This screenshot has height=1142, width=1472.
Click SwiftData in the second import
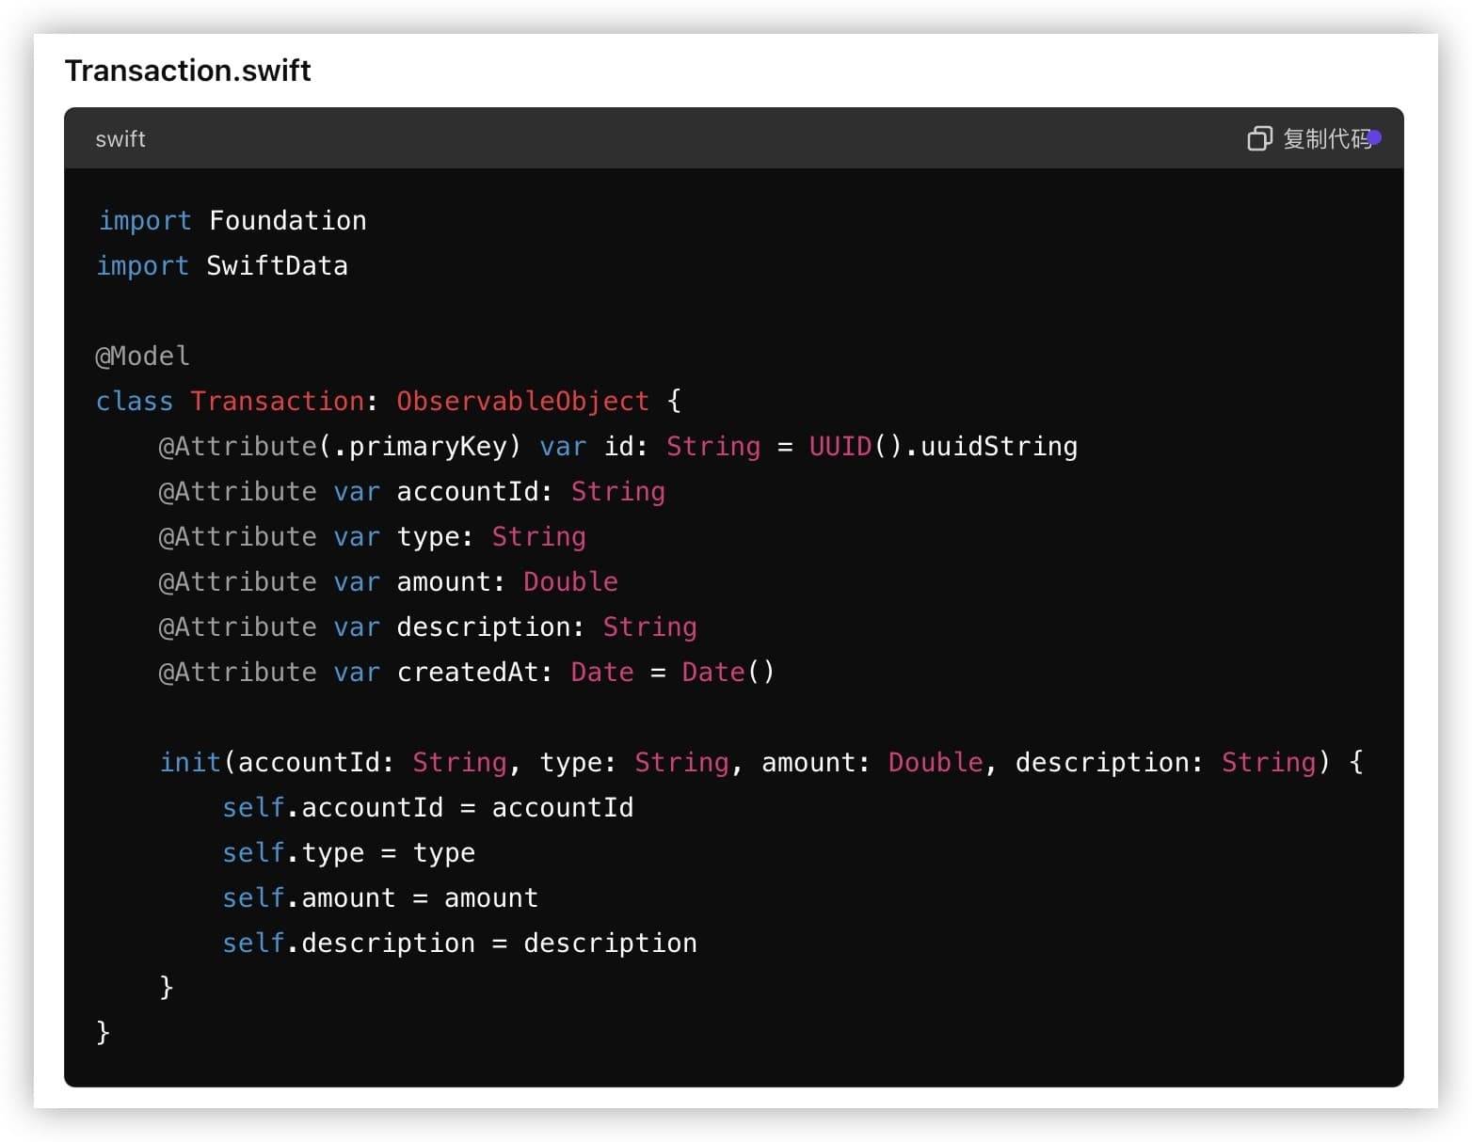[x=277, y=266]
